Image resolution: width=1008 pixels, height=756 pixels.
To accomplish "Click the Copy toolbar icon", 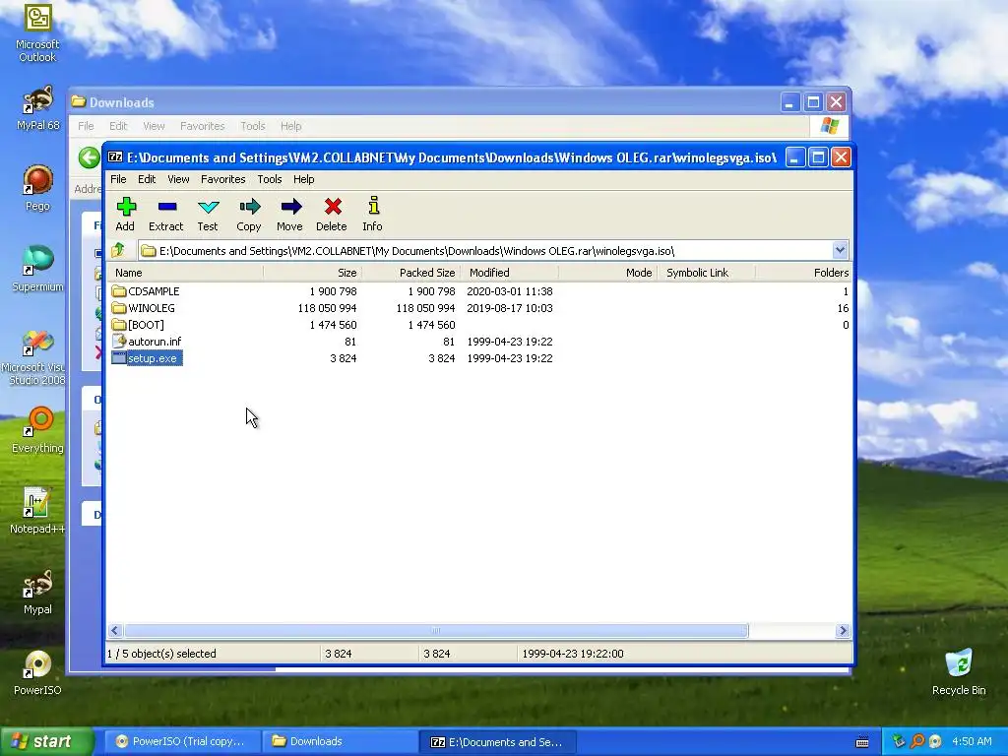I will point(249,214).
